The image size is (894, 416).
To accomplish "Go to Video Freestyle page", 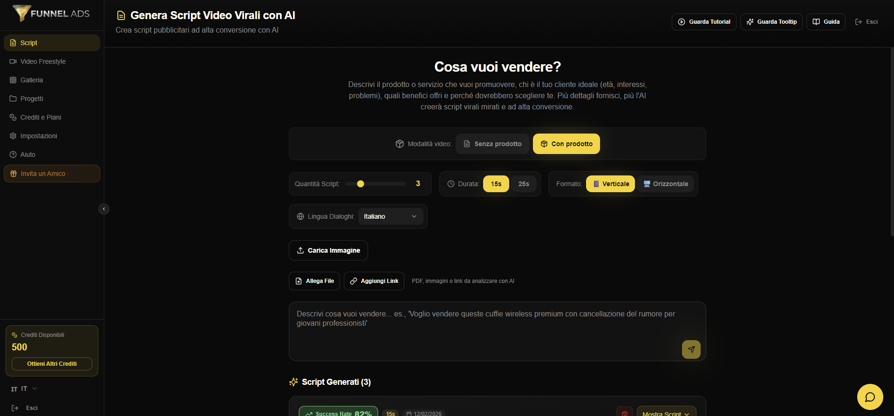I will pos(52,61).
